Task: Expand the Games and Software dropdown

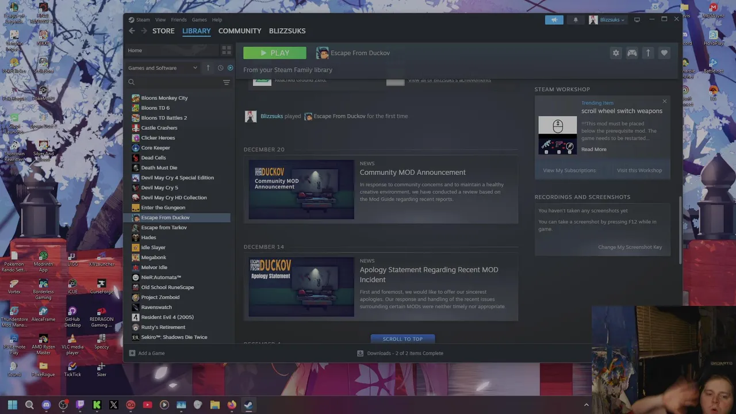Action: [163, 68]
